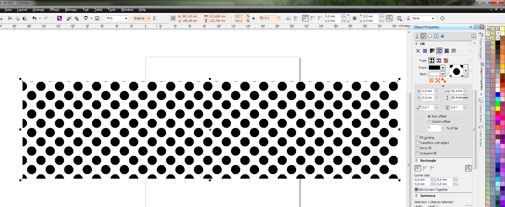
Task: Click the Object origin grid icon
Action: tap(173, 18)
